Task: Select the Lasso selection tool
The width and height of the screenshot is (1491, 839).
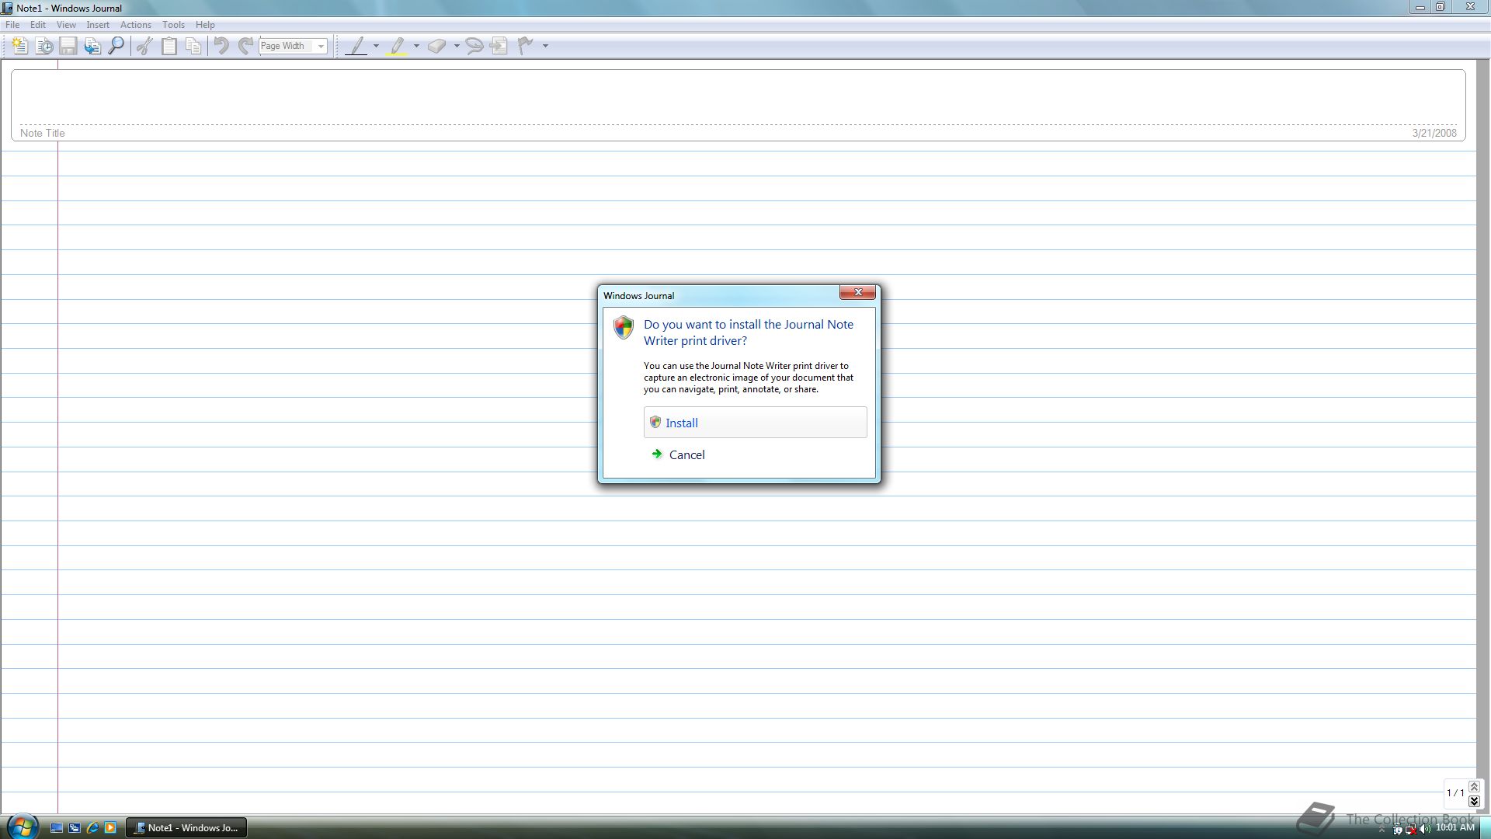Action: click(474, 46)
